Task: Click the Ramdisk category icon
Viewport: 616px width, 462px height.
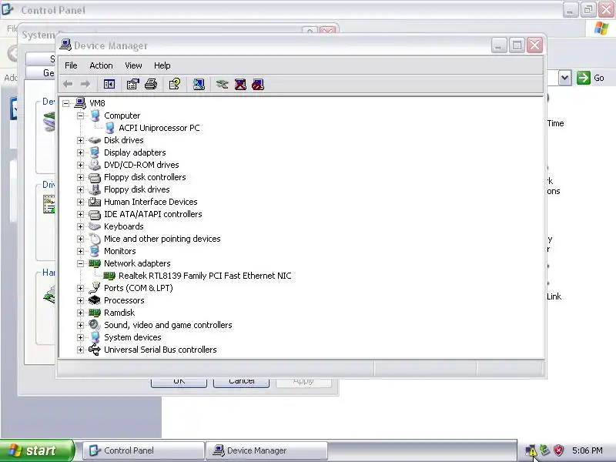Action: (x=95, y=313)
